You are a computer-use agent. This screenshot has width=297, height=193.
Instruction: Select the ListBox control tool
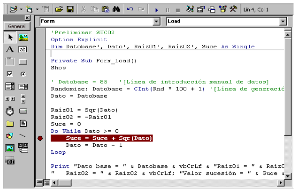pyautogui.click(x=23, y=87)
